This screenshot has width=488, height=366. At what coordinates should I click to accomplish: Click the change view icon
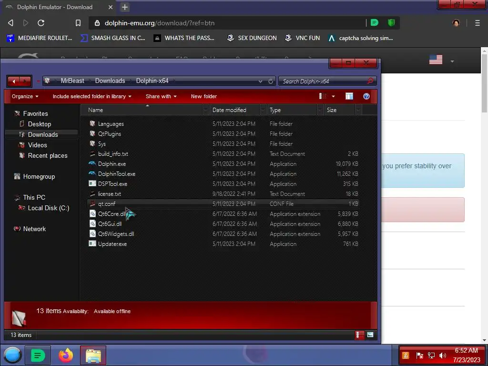[x=323, y=96]
